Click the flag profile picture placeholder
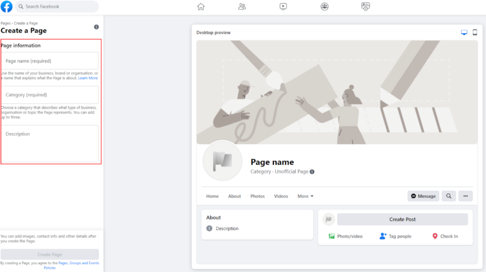The height and width of the screenshot is (272, 486). tap(222, 161)
